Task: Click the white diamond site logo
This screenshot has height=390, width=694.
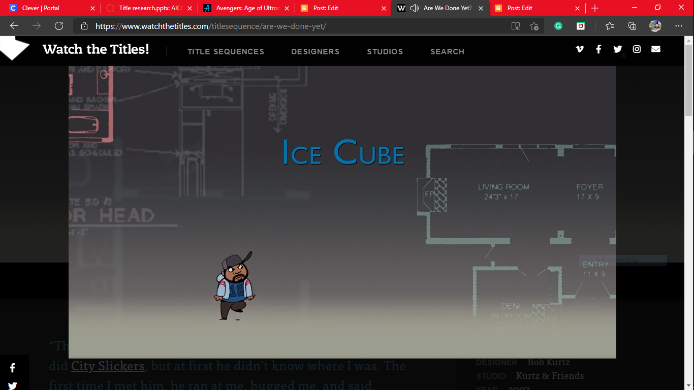Action: 14,48
